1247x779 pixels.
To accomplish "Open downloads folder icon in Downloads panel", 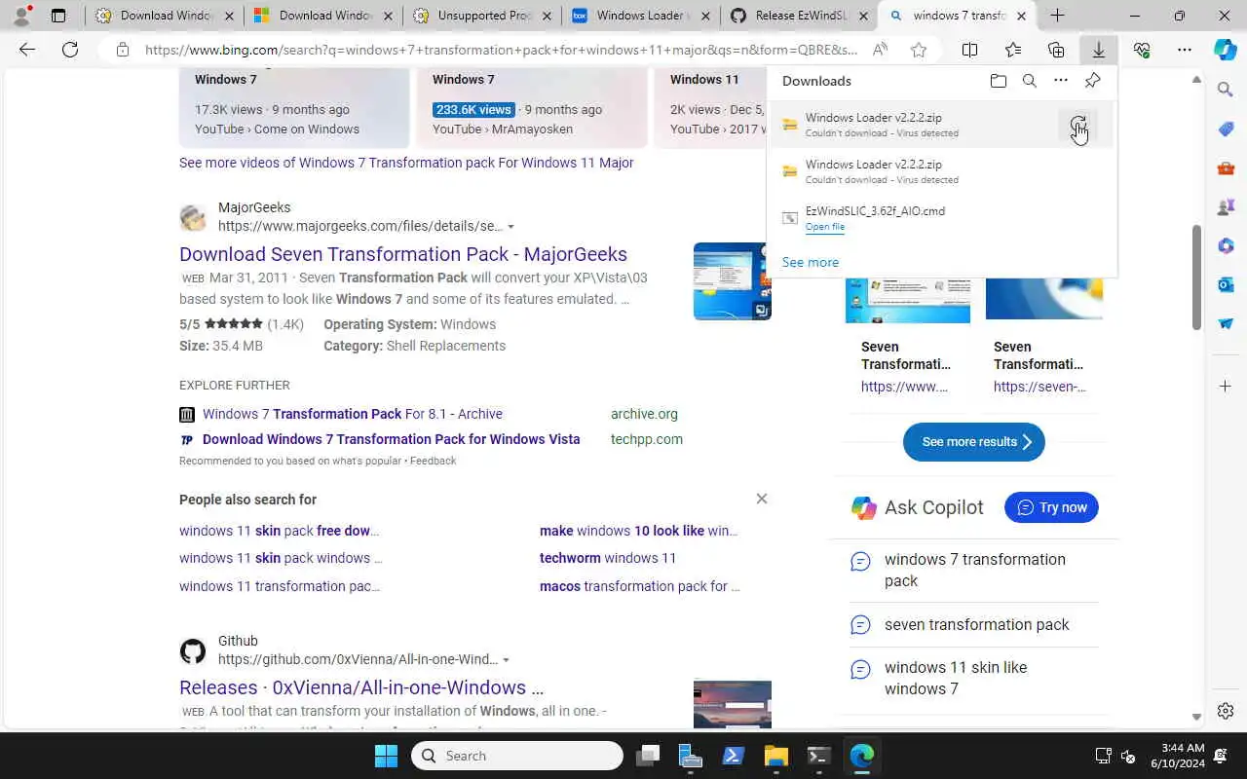I will [998, 81].
